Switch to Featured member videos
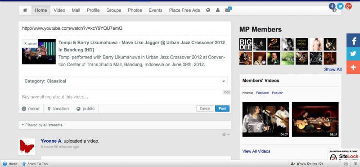Image resolution: width=360 pixels, height=167 pixels. point(262,93)
